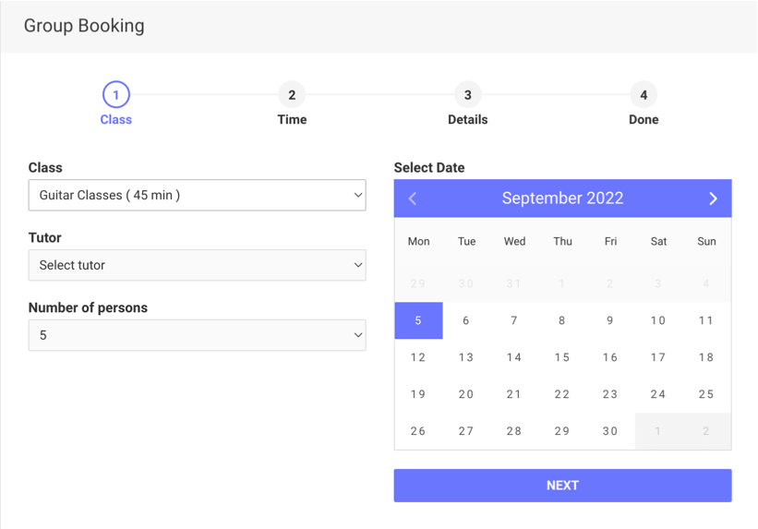
Task: Open the Number of persons dropdown
Action: tap(197, 335)
